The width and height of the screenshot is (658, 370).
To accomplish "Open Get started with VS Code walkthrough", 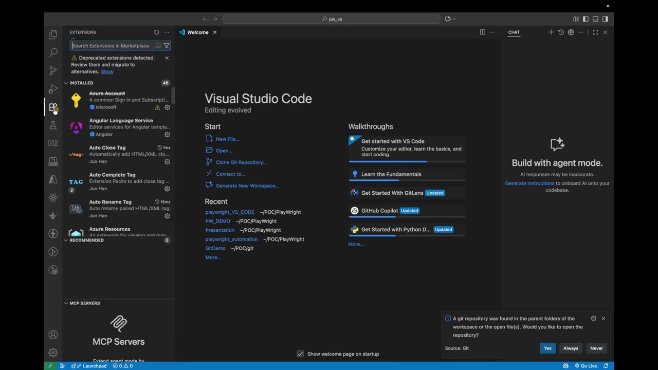I will pos(407,148).
